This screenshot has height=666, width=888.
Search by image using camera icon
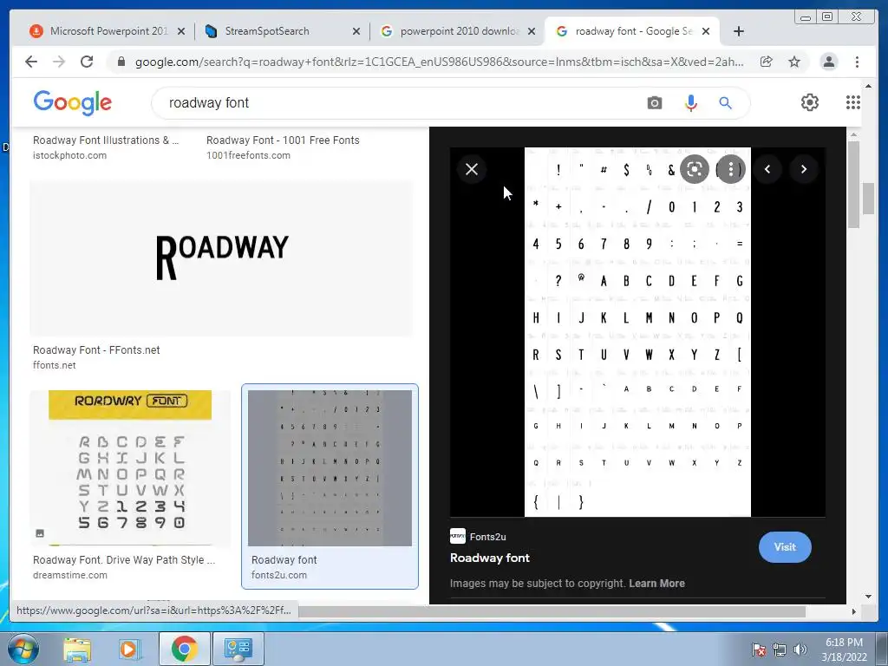tap(654, 103)
